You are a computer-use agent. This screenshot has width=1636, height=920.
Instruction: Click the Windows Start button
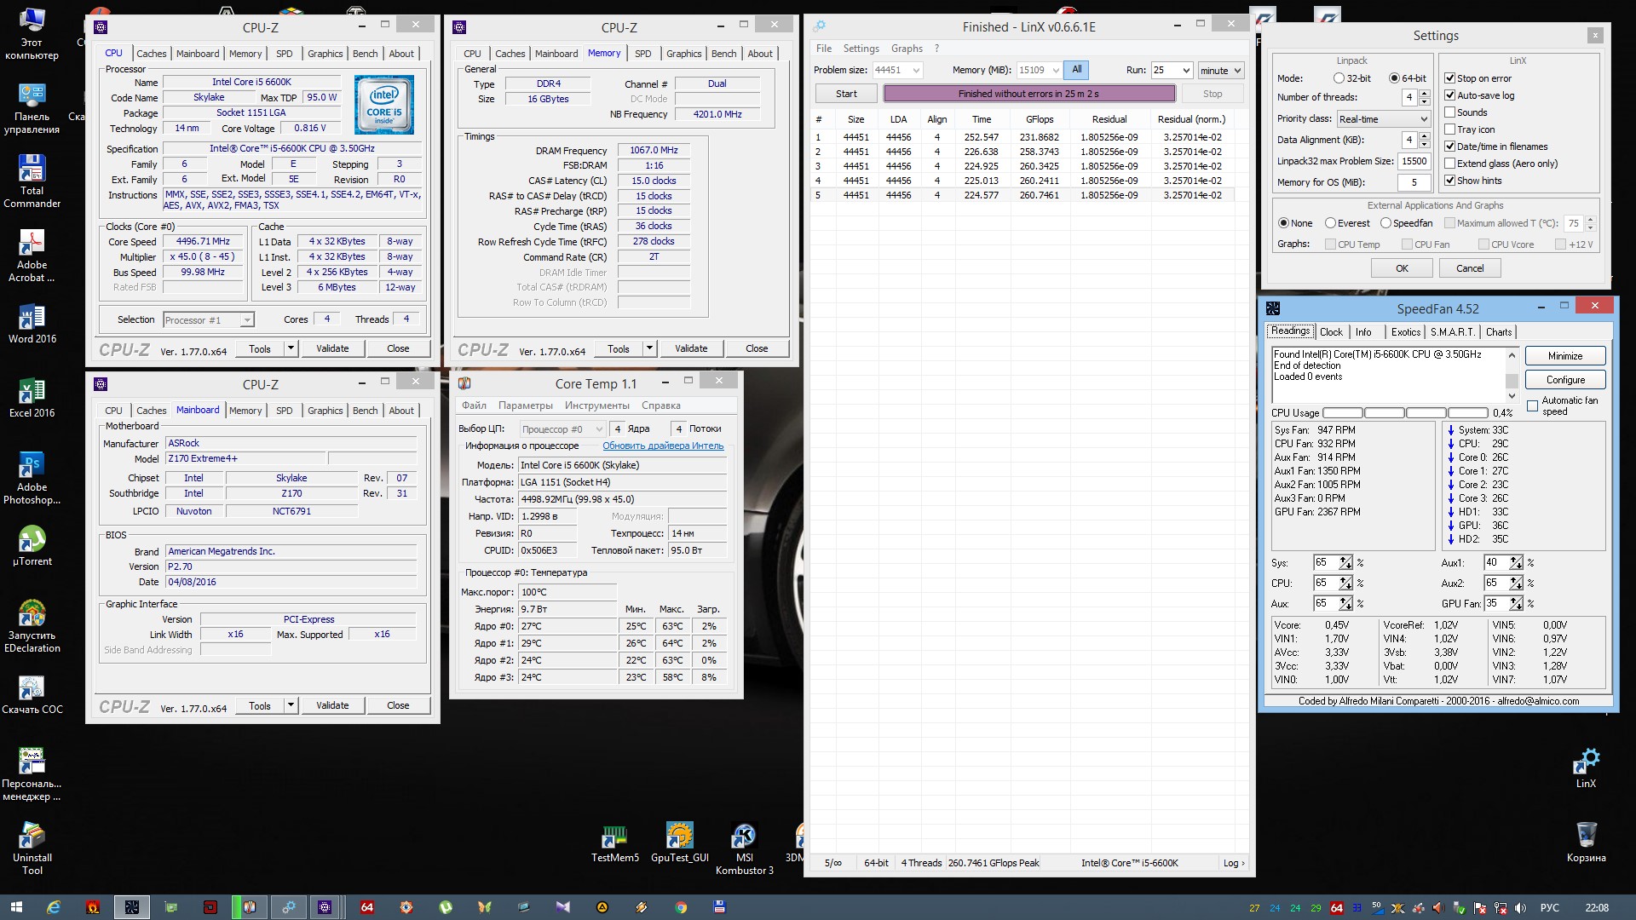(15, 907)
